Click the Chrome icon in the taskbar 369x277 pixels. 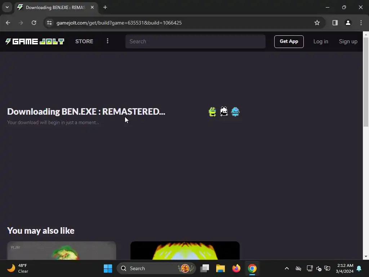(x=252, y=268)
